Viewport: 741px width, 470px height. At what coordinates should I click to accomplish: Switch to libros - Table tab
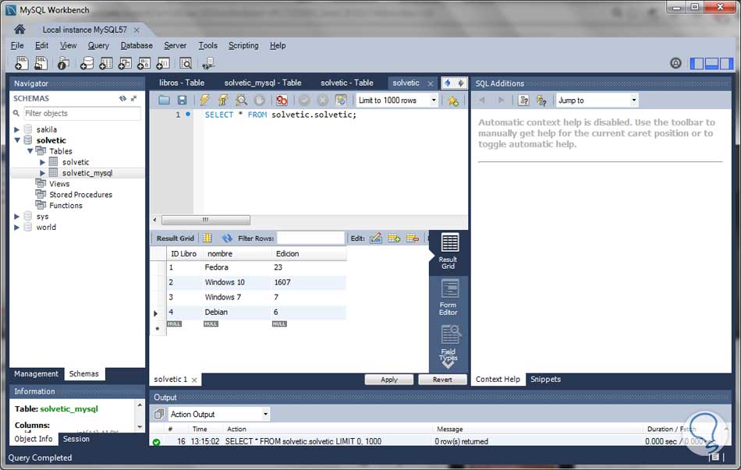(182, 83)
